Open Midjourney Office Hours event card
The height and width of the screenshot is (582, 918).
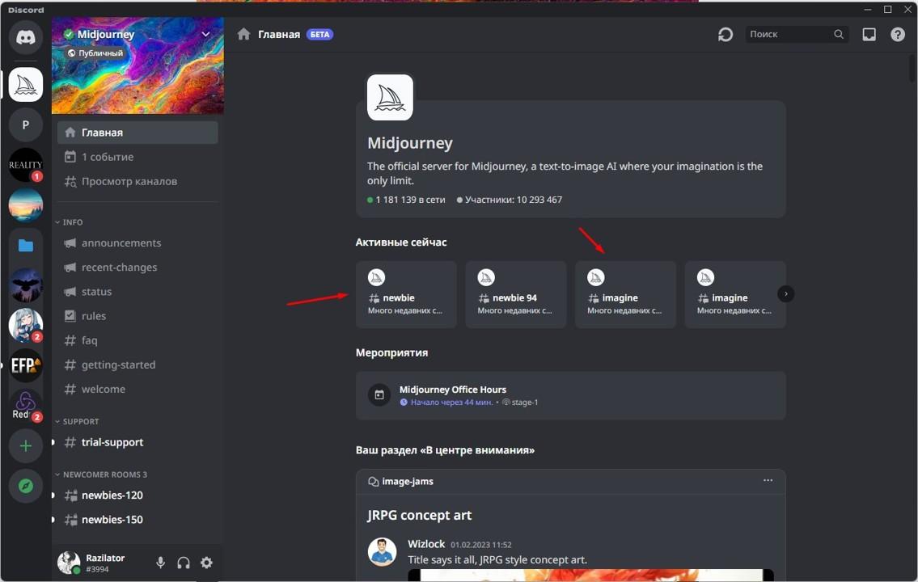[x=571, y=395]
